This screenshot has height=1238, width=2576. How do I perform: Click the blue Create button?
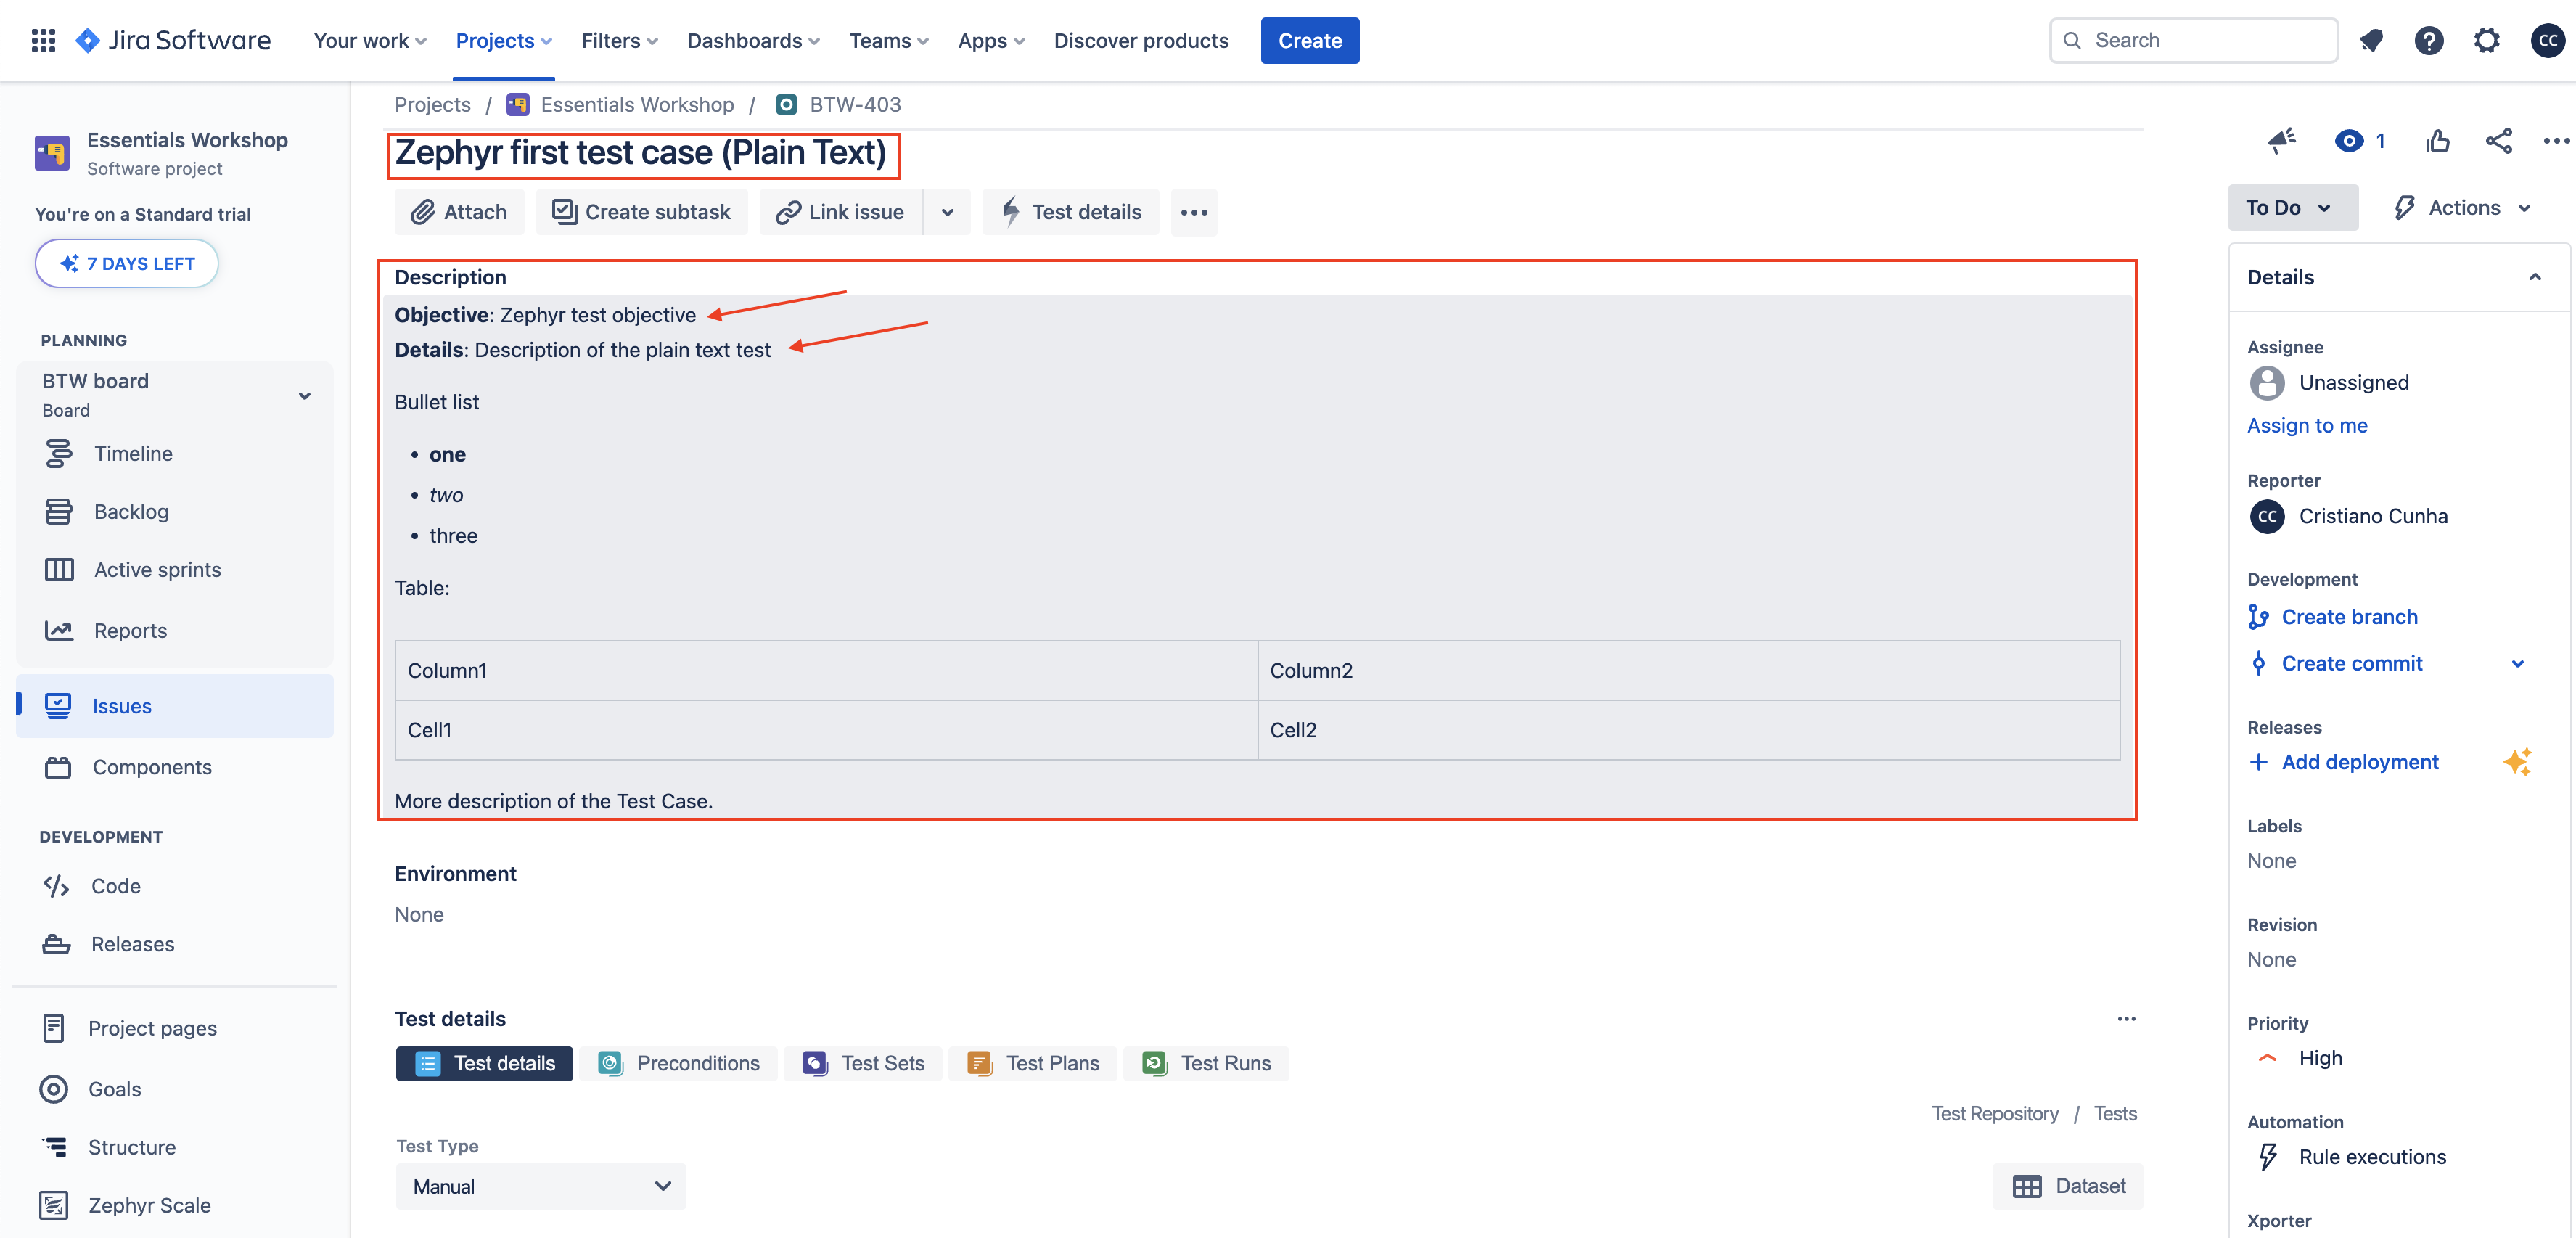coord(1310,40)
